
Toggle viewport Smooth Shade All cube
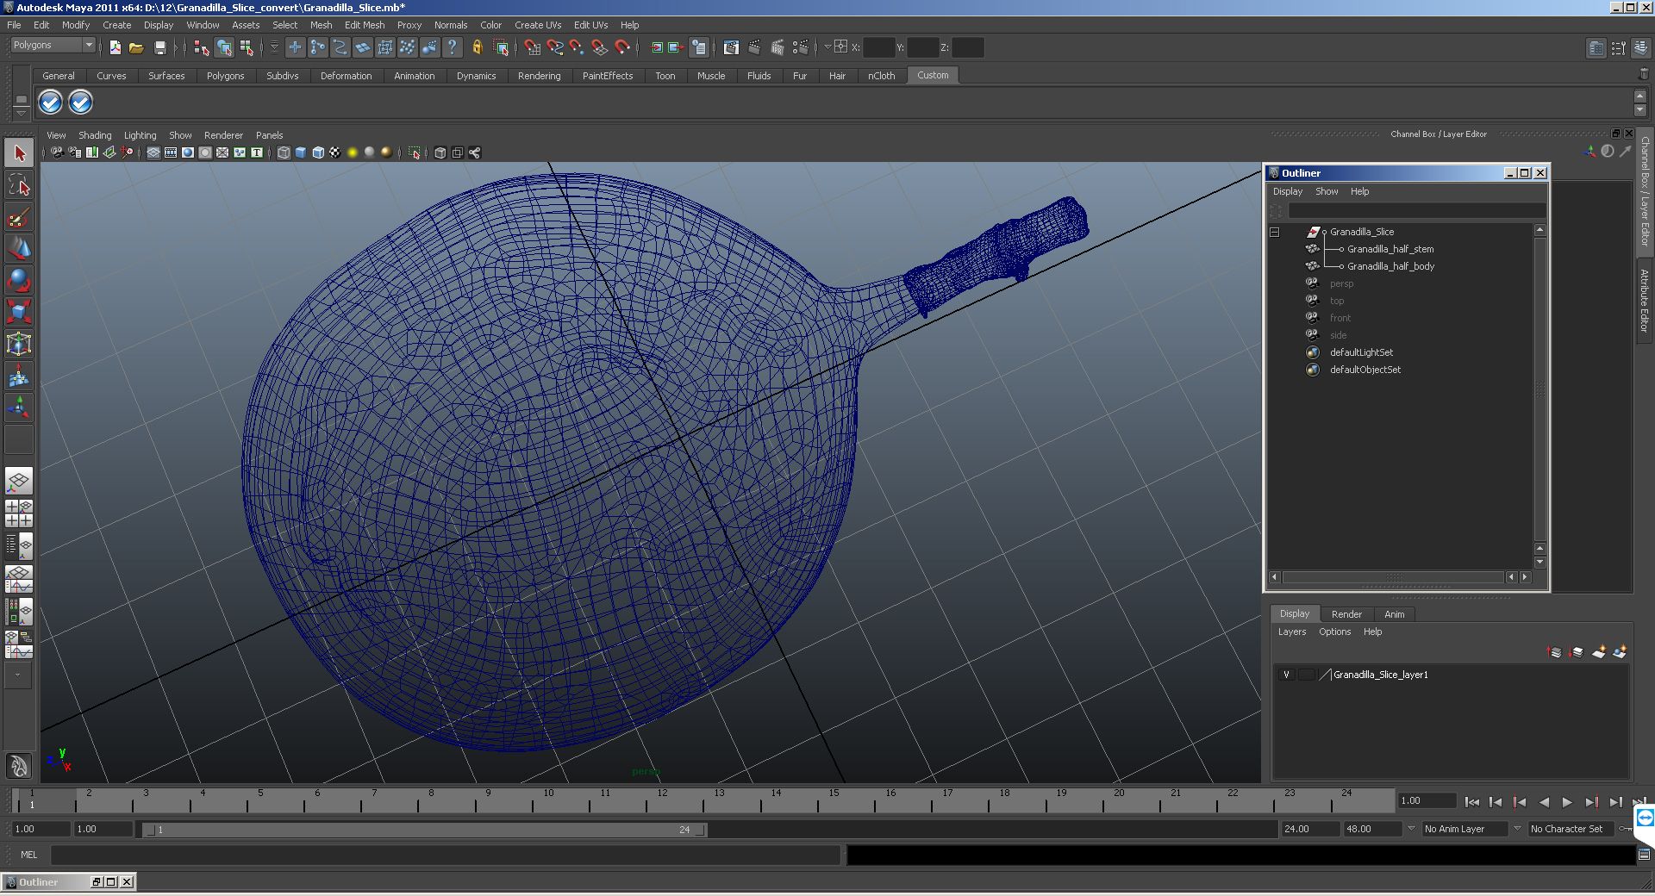coord(301,152)
